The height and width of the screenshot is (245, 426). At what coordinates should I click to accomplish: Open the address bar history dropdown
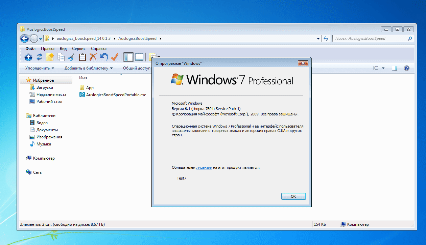[318, 38]
